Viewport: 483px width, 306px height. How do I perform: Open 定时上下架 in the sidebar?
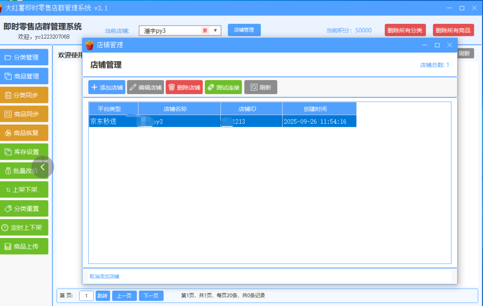coord(24,228)
